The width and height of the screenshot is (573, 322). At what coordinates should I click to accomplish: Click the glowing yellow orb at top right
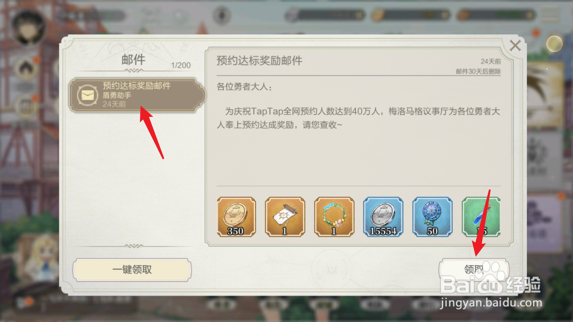click(554, 44)
